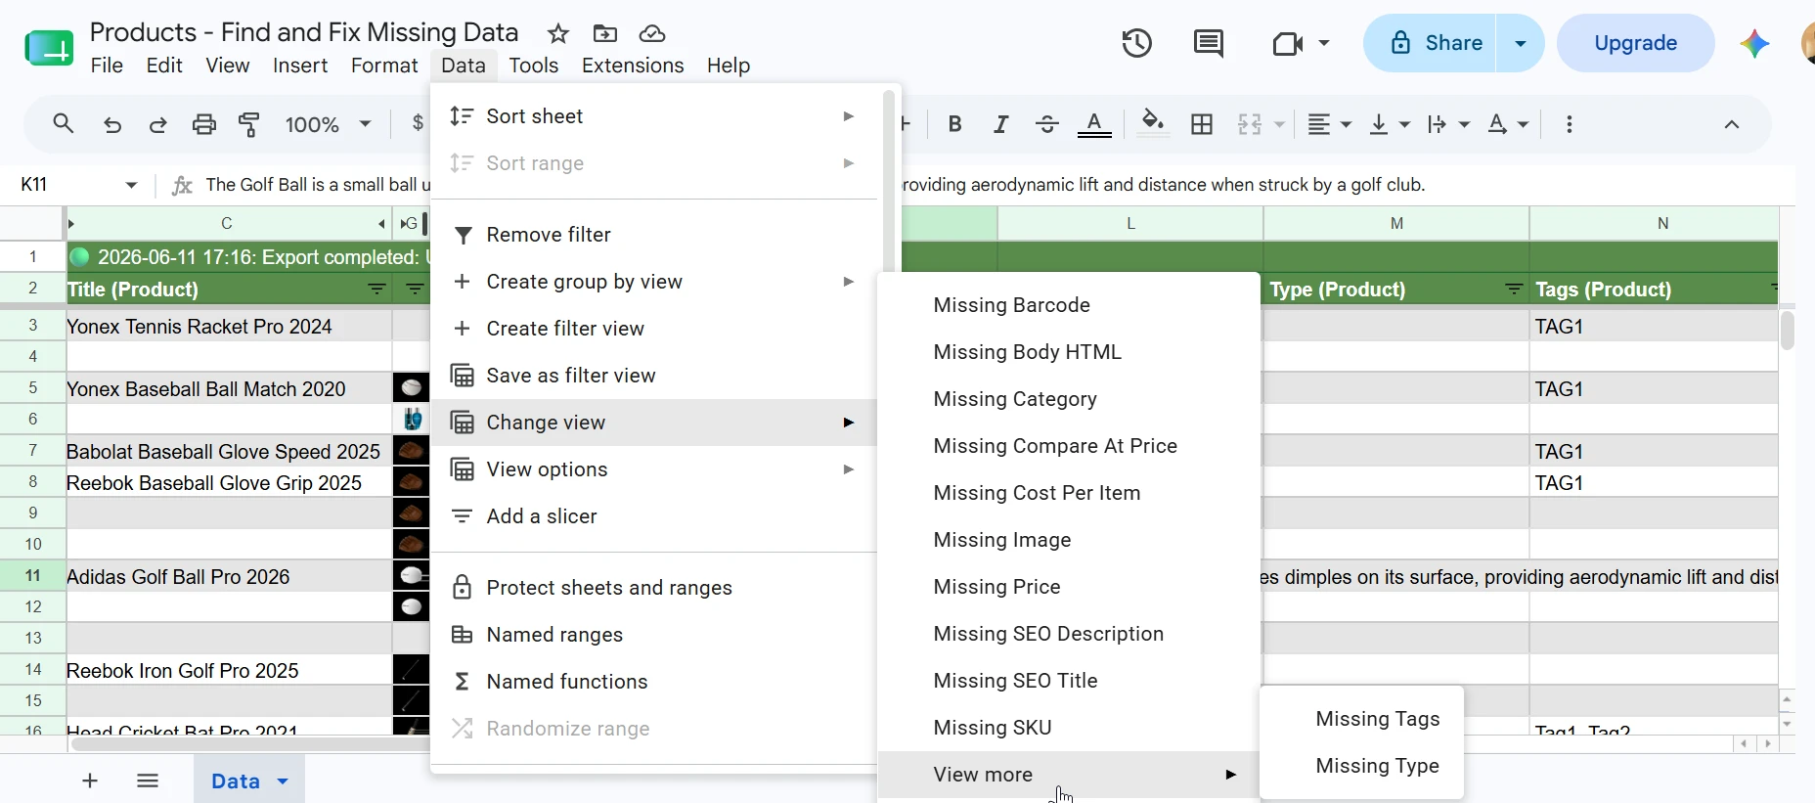Open the fill color picker
Viewport: 1815px width, 803px height.
coord(1153,124)
